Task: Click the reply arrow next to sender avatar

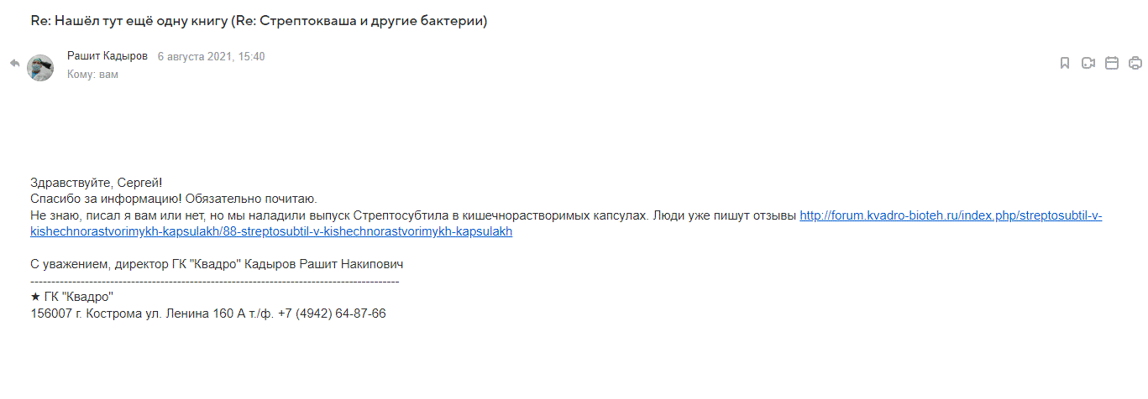Action: [14, 63]
